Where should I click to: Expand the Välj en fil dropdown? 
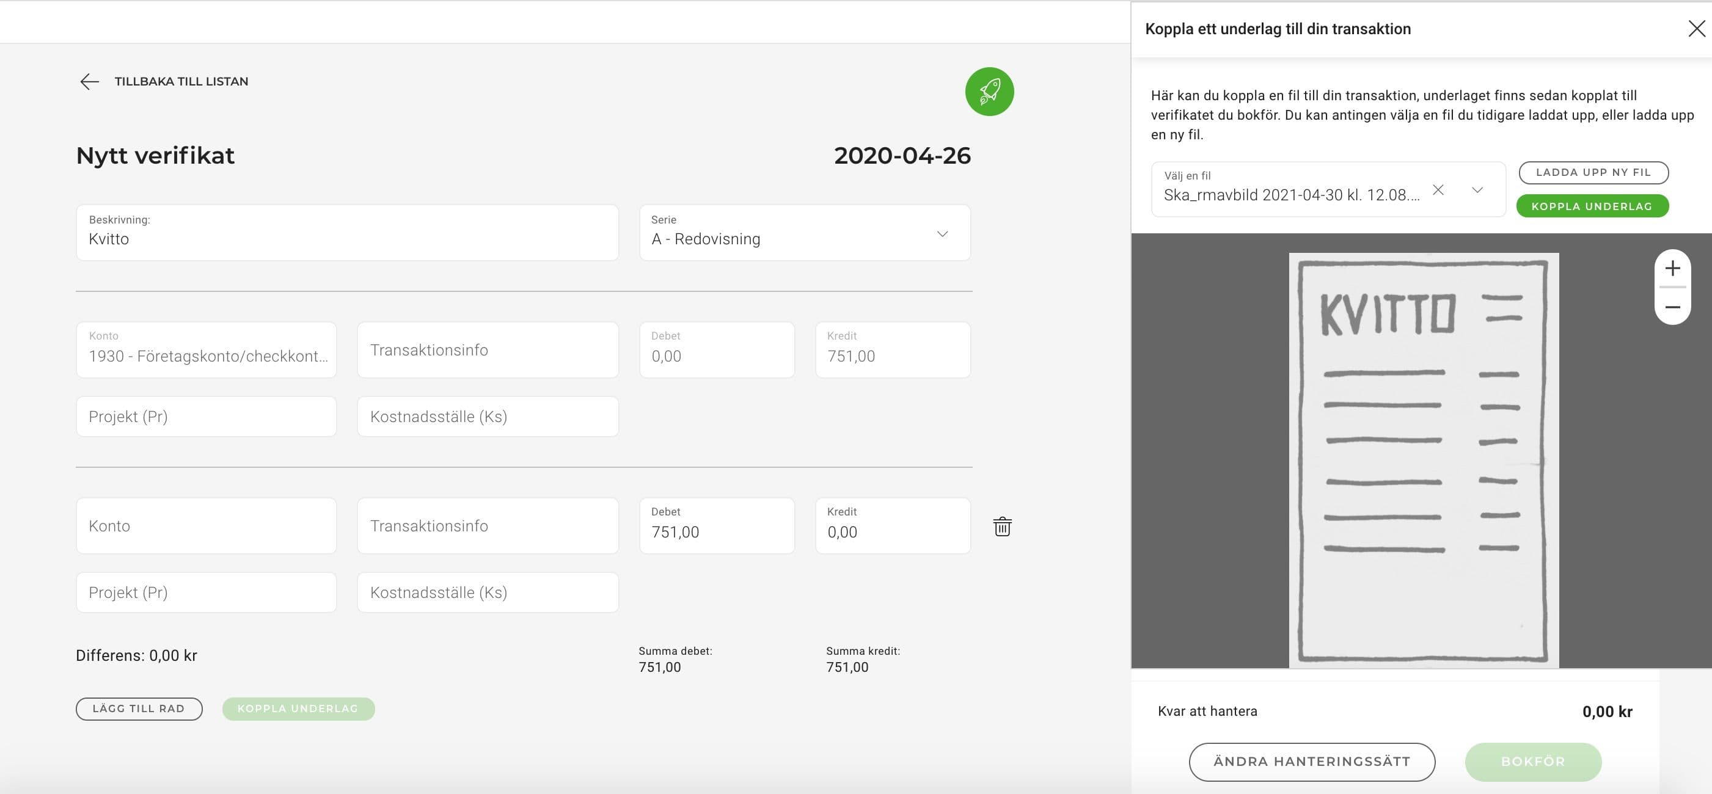coord(1477,190)
